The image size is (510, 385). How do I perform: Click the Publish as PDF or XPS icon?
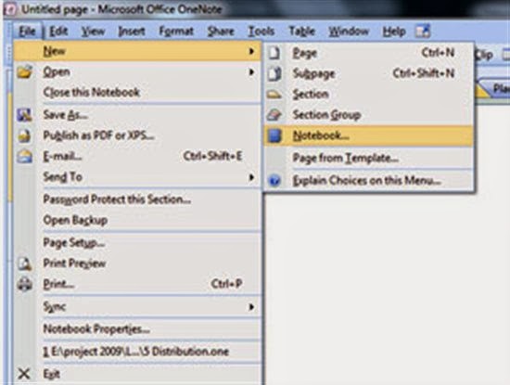pos(25,135)
